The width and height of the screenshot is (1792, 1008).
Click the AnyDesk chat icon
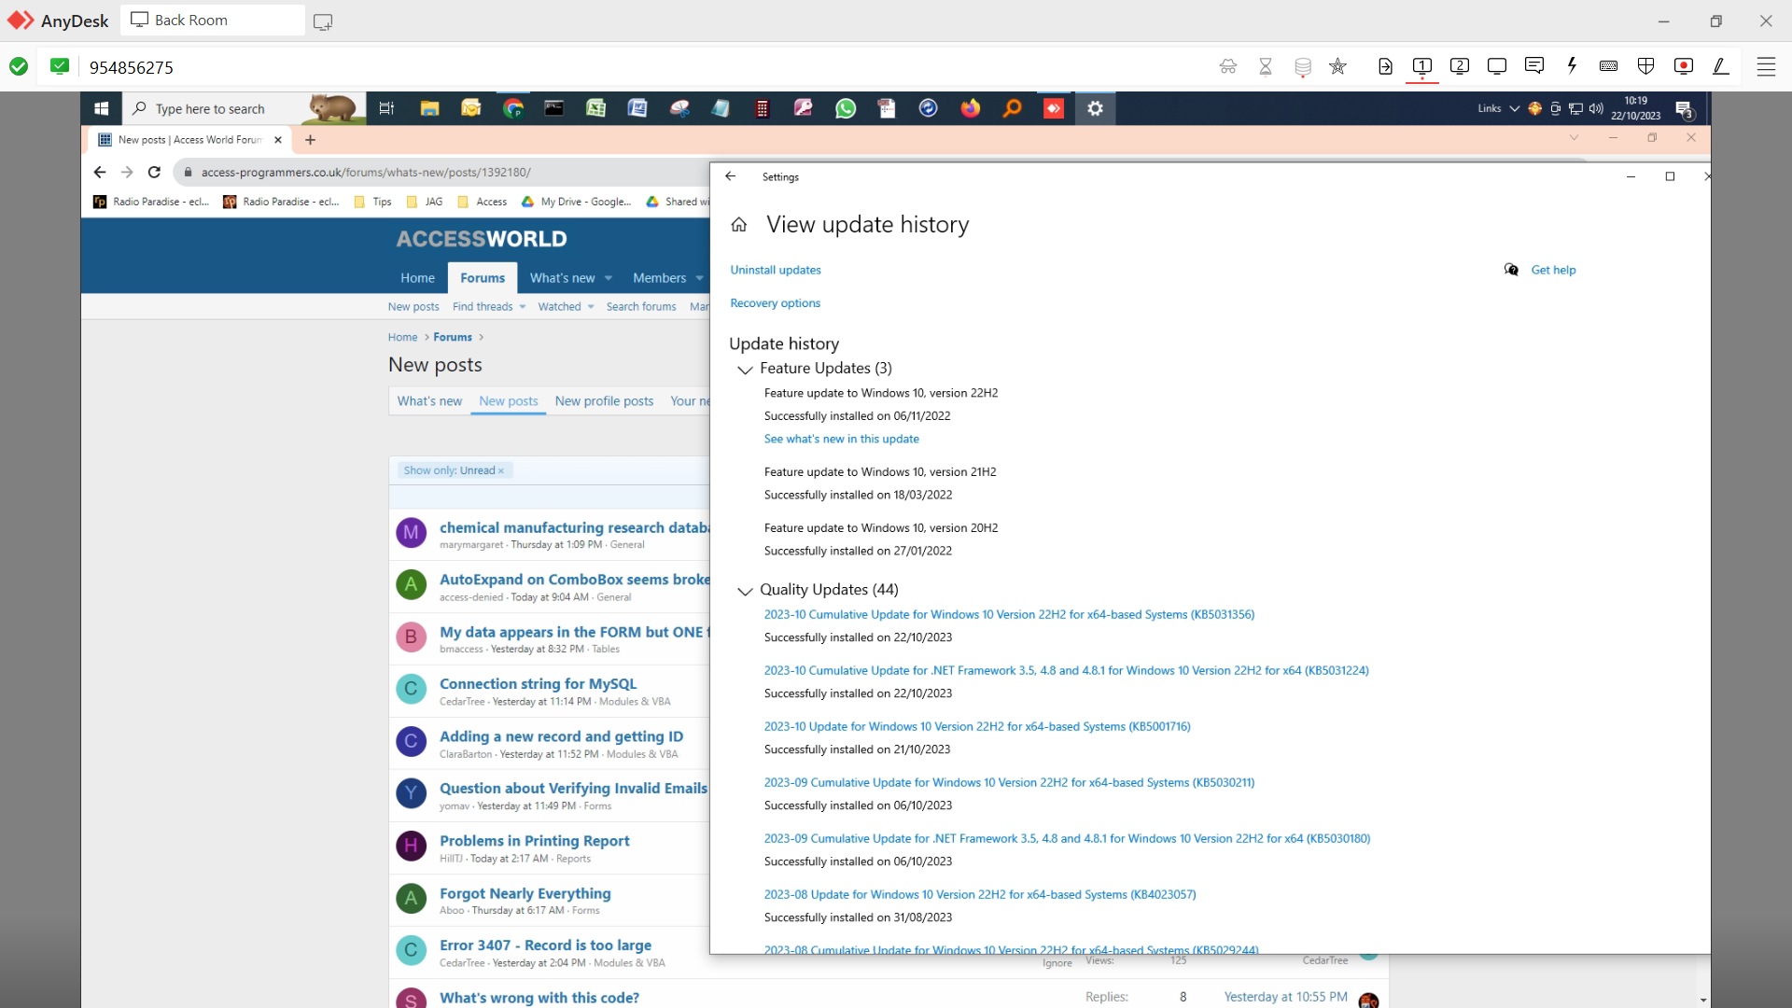pos(1533,66)
